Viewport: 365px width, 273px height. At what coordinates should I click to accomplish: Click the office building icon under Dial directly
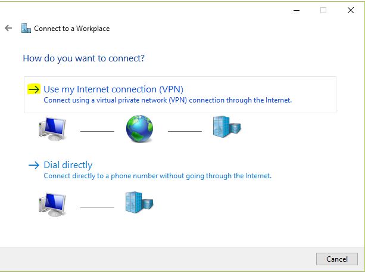coord(139,203)
